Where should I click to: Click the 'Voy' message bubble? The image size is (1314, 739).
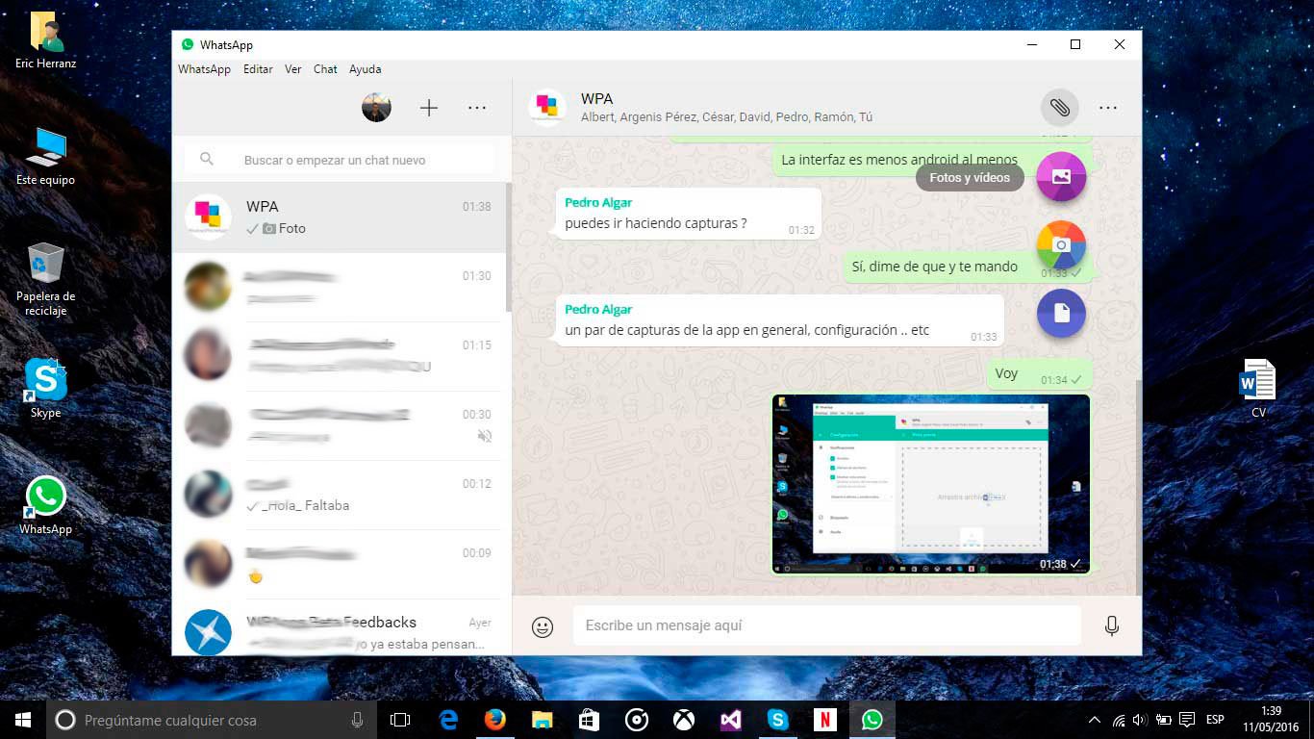(1040, 374)
